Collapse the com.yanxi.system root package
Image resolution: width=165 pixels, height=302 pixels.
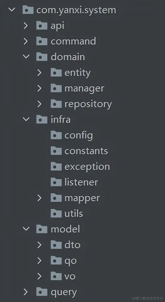(x=12, y=9)
